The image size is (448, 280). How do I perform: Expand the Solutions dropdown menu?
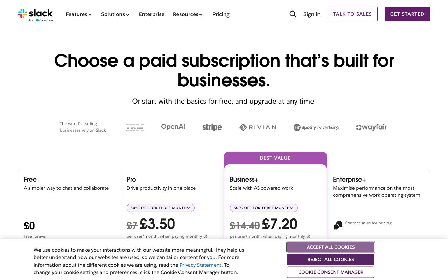pos(115,14)
